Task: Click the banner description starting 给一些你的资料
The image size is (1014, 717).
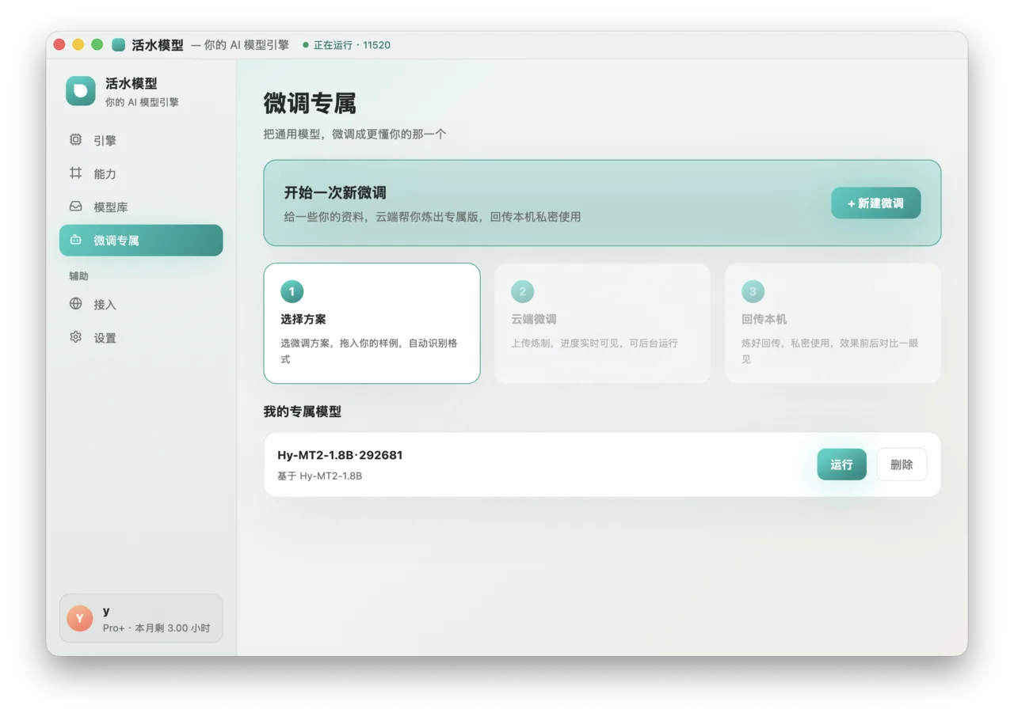Action: click(433, 216)
